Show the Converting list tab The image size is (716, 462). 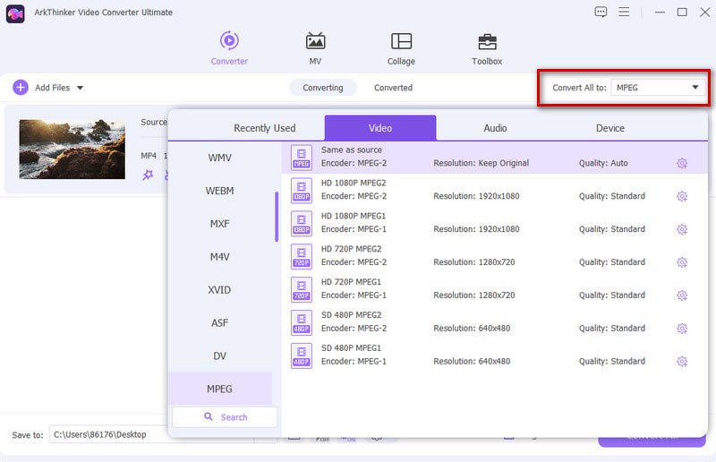pos(323,87)
